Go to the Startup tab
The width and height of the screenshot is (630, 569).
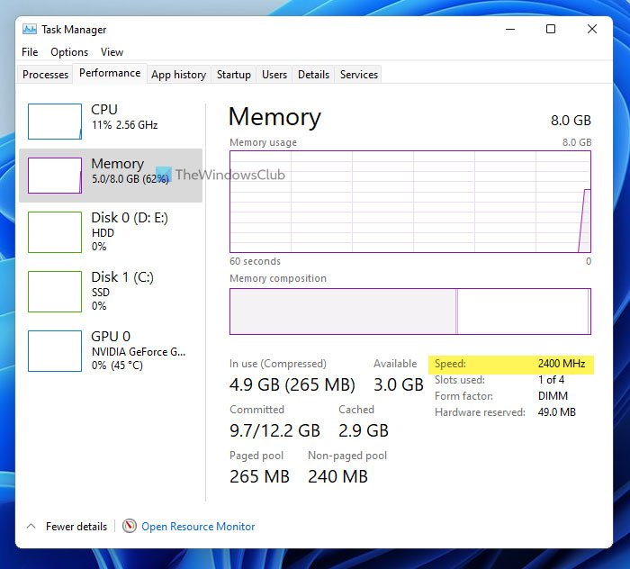pos(233,75)
